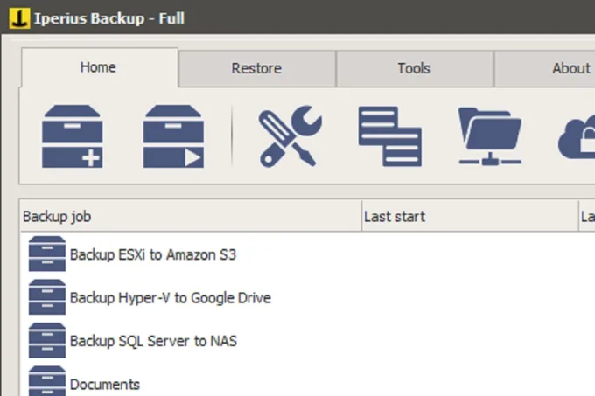
Task: Select the "Backup ESXi to Amazon S3" job
Action: pos(153,254)
